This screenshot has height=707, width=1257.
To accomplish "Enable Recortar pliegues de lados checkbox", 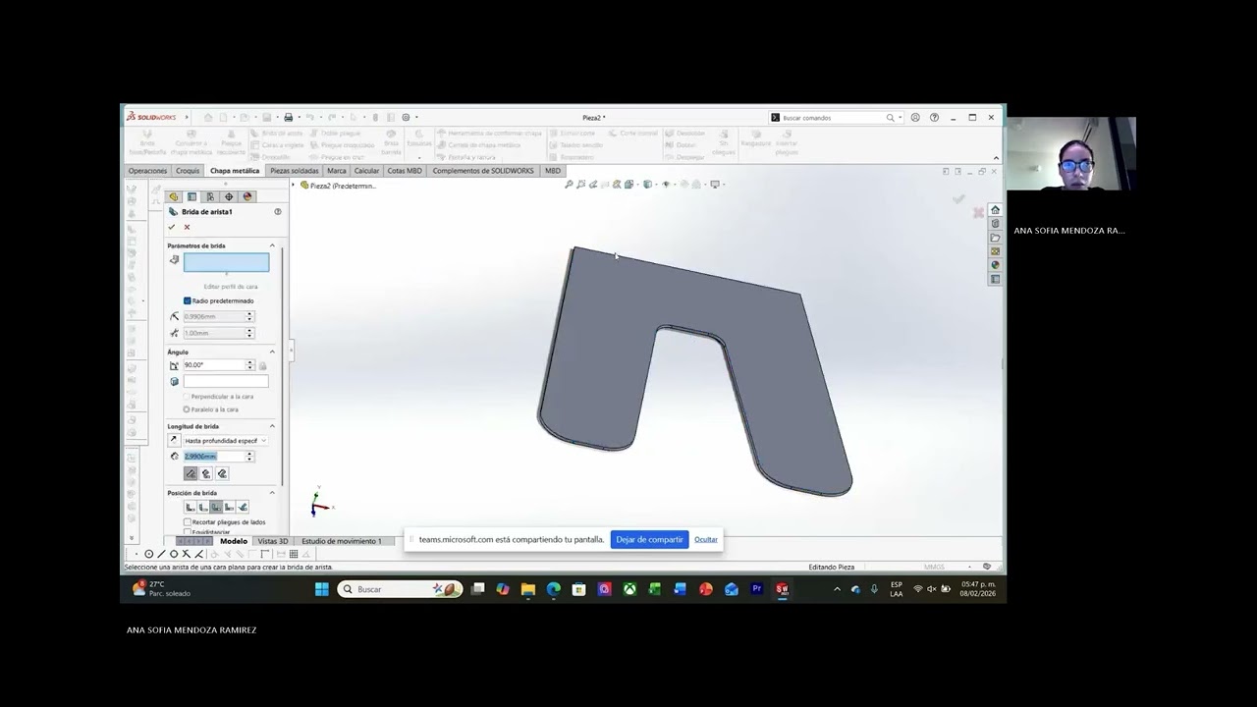I will [x=188, y=522].
